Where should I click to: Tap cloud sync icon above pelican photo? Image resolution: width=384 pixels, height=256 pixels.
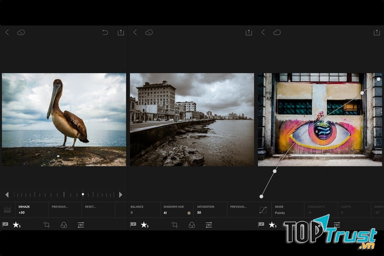click(x=21, y=33)
